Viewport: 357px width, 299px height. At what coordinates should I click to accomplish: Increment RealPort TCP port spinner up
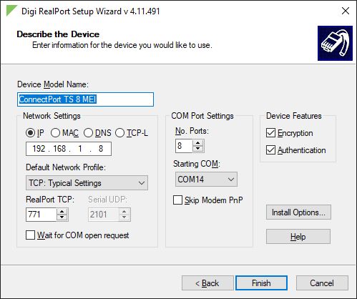pyautogui.click(x=62, y=212)
